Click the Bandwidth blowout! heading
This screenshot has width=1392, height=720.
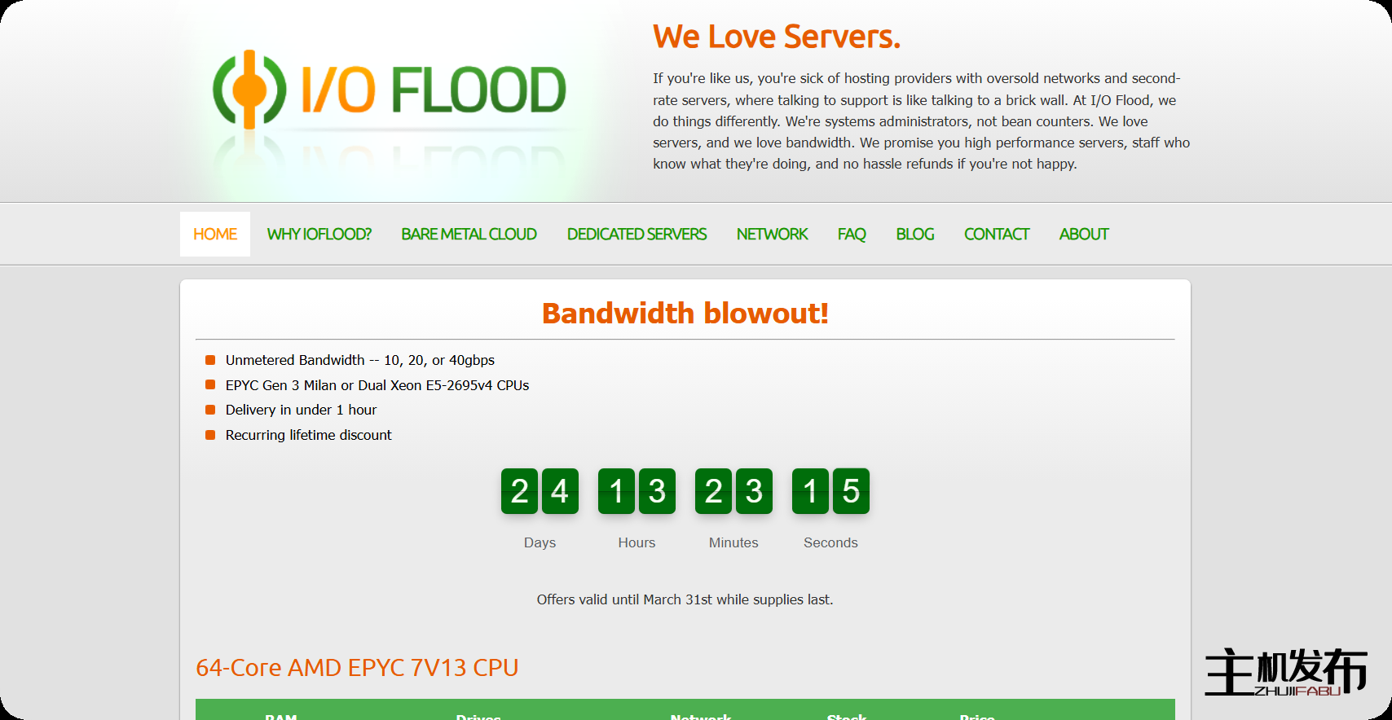coord(685,314)
